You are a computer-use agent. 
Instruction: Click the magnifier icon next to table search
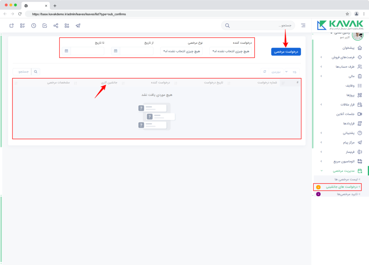(x=36, y=72)
